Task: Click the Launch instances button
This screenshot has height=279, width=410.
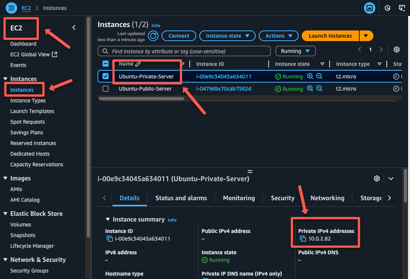Action: 330,36
